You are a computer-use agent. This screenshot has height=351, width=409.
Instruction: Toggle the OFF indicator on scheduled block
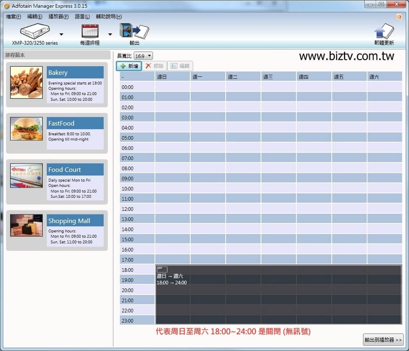[x=162, y=269]
